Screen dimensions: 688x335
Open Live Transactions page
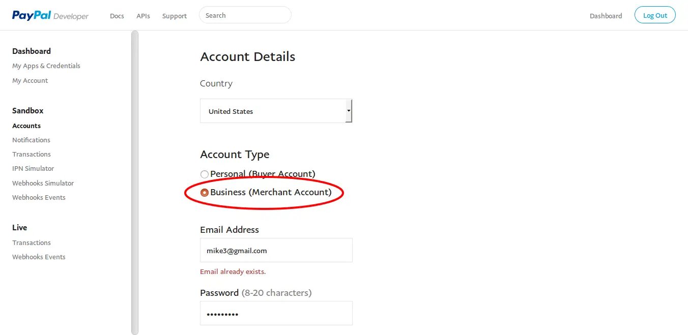click(x=32, y=242)
